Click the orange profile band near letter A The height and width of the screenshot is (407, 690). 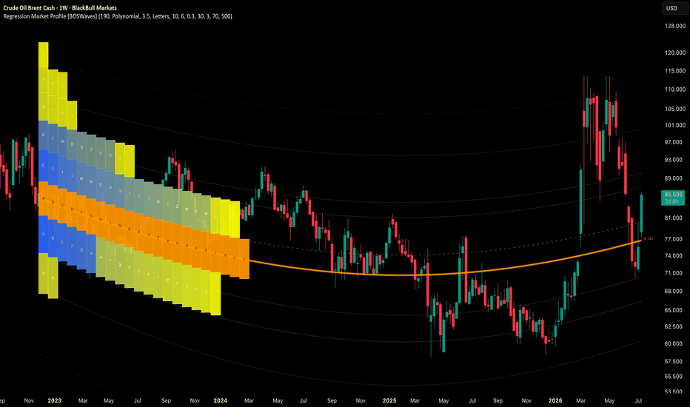click(x=43, y=199)
